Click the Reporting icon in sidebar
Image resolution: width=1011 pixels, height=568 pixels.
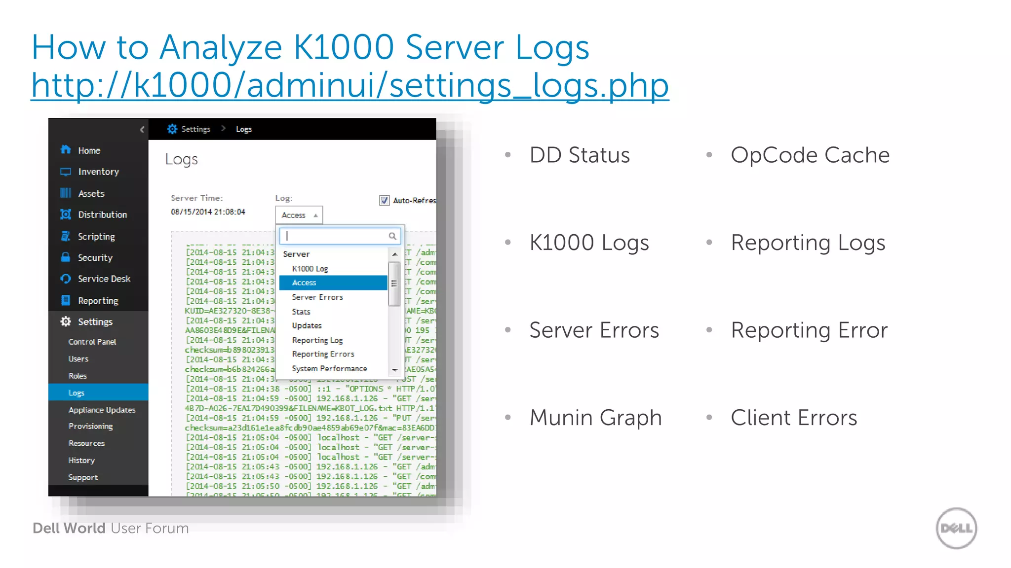[x=66, y=300]
